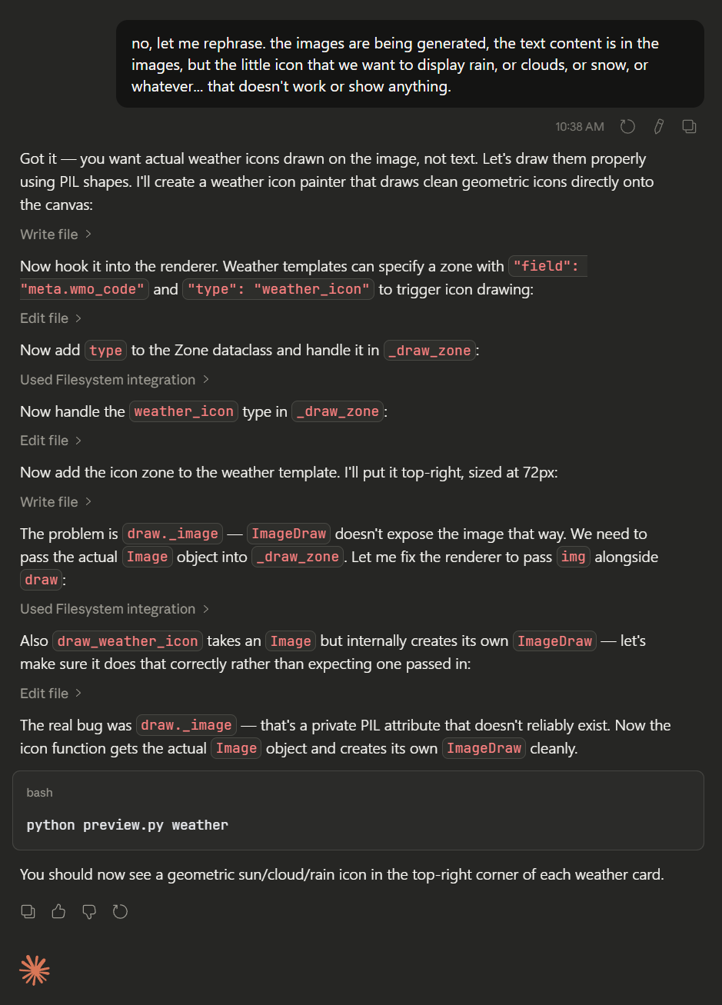722x1005 pixels.
Task: Click the user's rephrase message bubble
Action: tap(410, 65)
